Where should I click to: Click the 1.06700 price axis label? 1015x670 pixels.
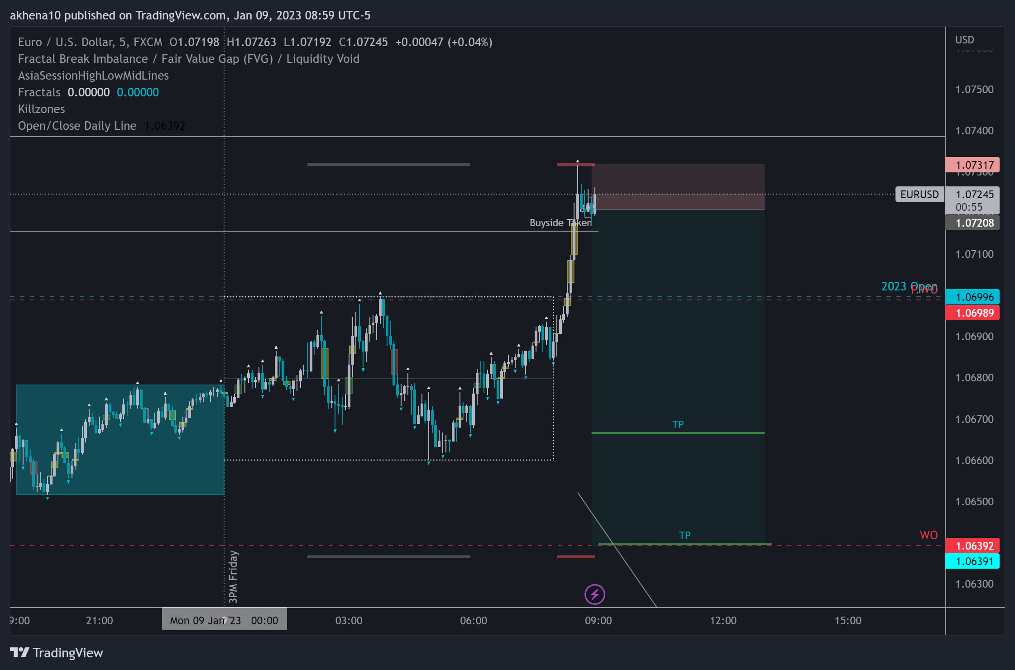974,419
